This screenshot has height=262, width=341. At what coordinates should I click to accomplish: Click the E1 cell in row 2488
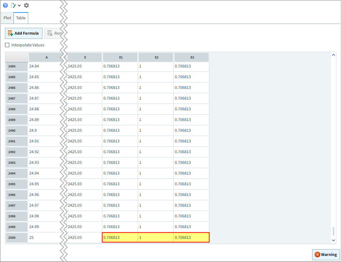click(x=120, y=109)
